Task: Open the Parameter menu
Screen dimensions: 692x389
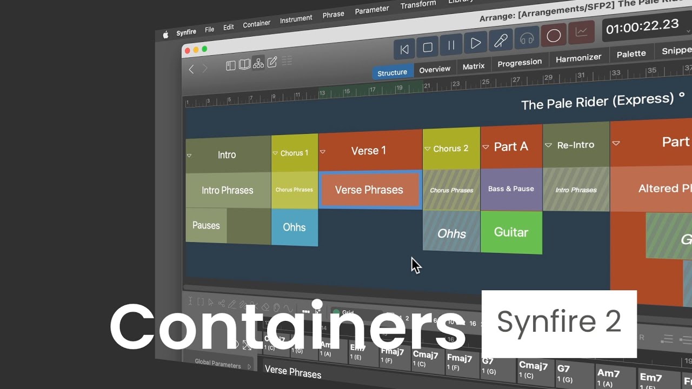Action: [372, 10]
